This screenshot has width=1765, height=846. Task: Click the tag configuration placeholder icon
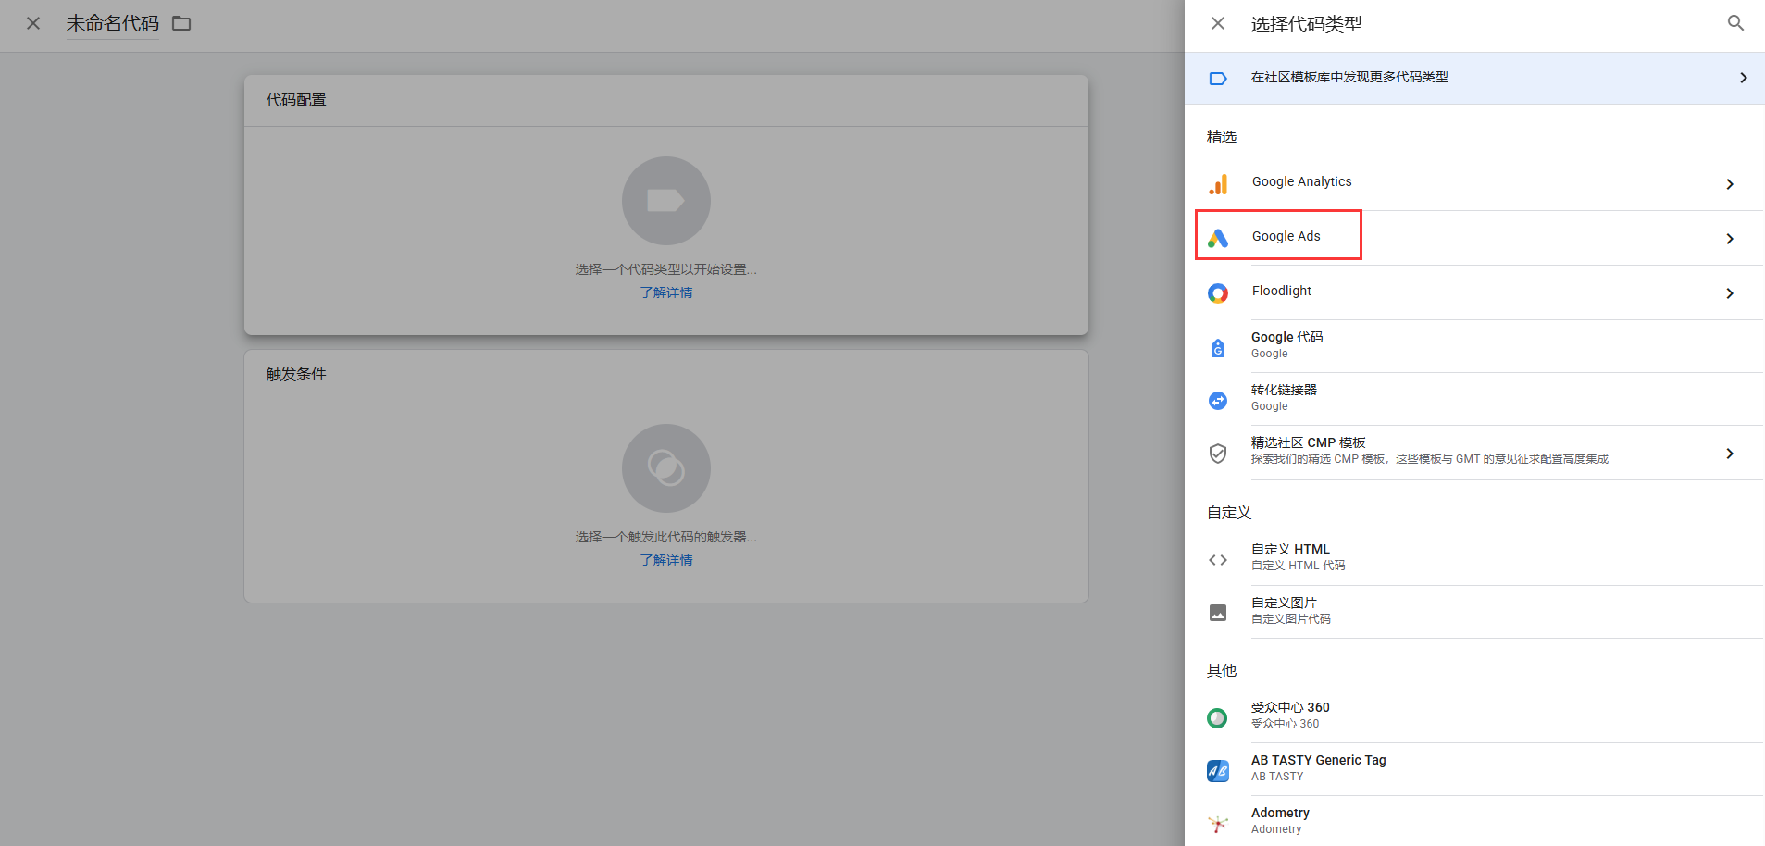pyautogui.click(x=666, y=201)
